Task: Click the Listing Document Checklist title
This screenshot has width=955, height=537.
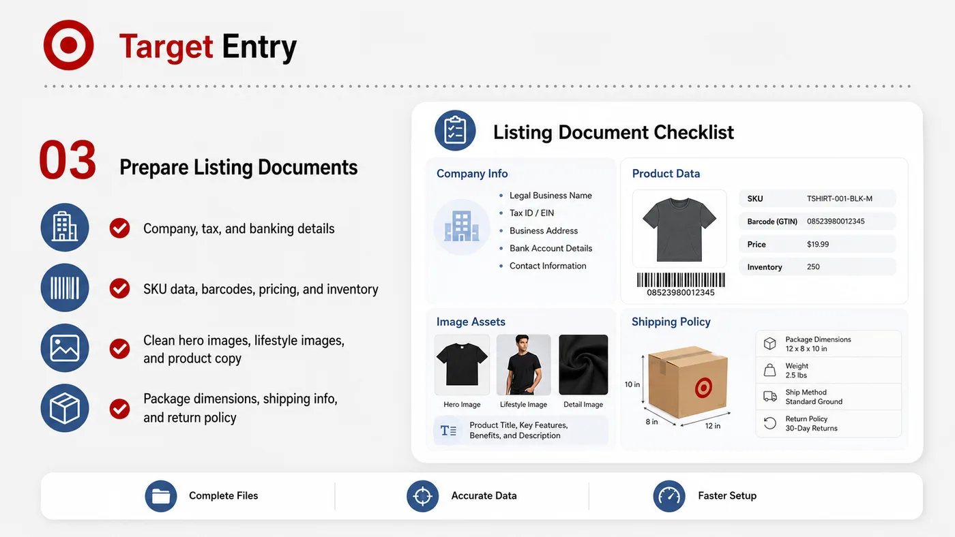Action: pos(613,132)
